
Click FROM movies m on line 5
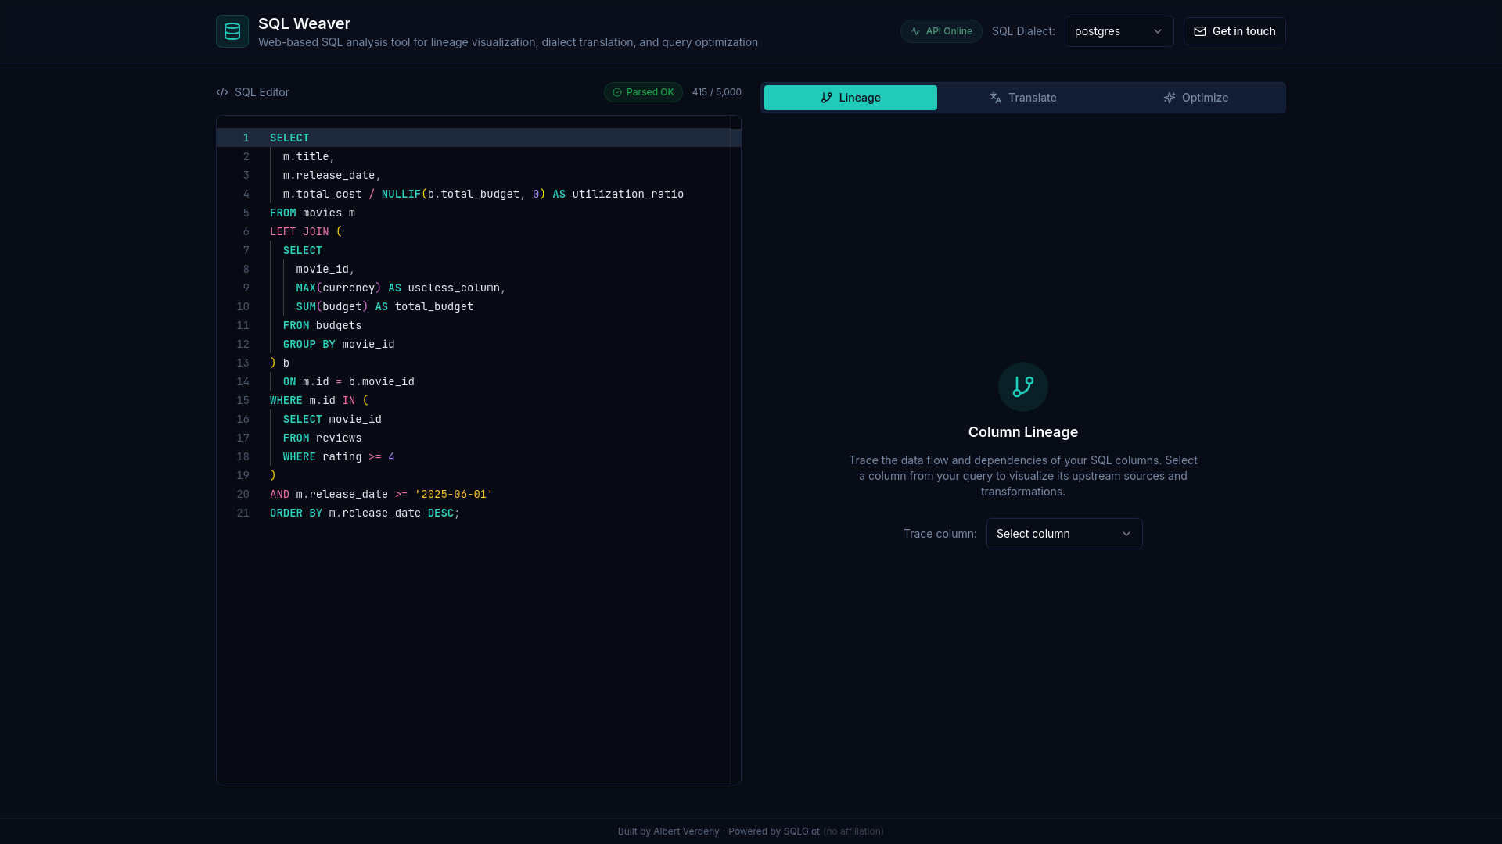tap(312, 213)
